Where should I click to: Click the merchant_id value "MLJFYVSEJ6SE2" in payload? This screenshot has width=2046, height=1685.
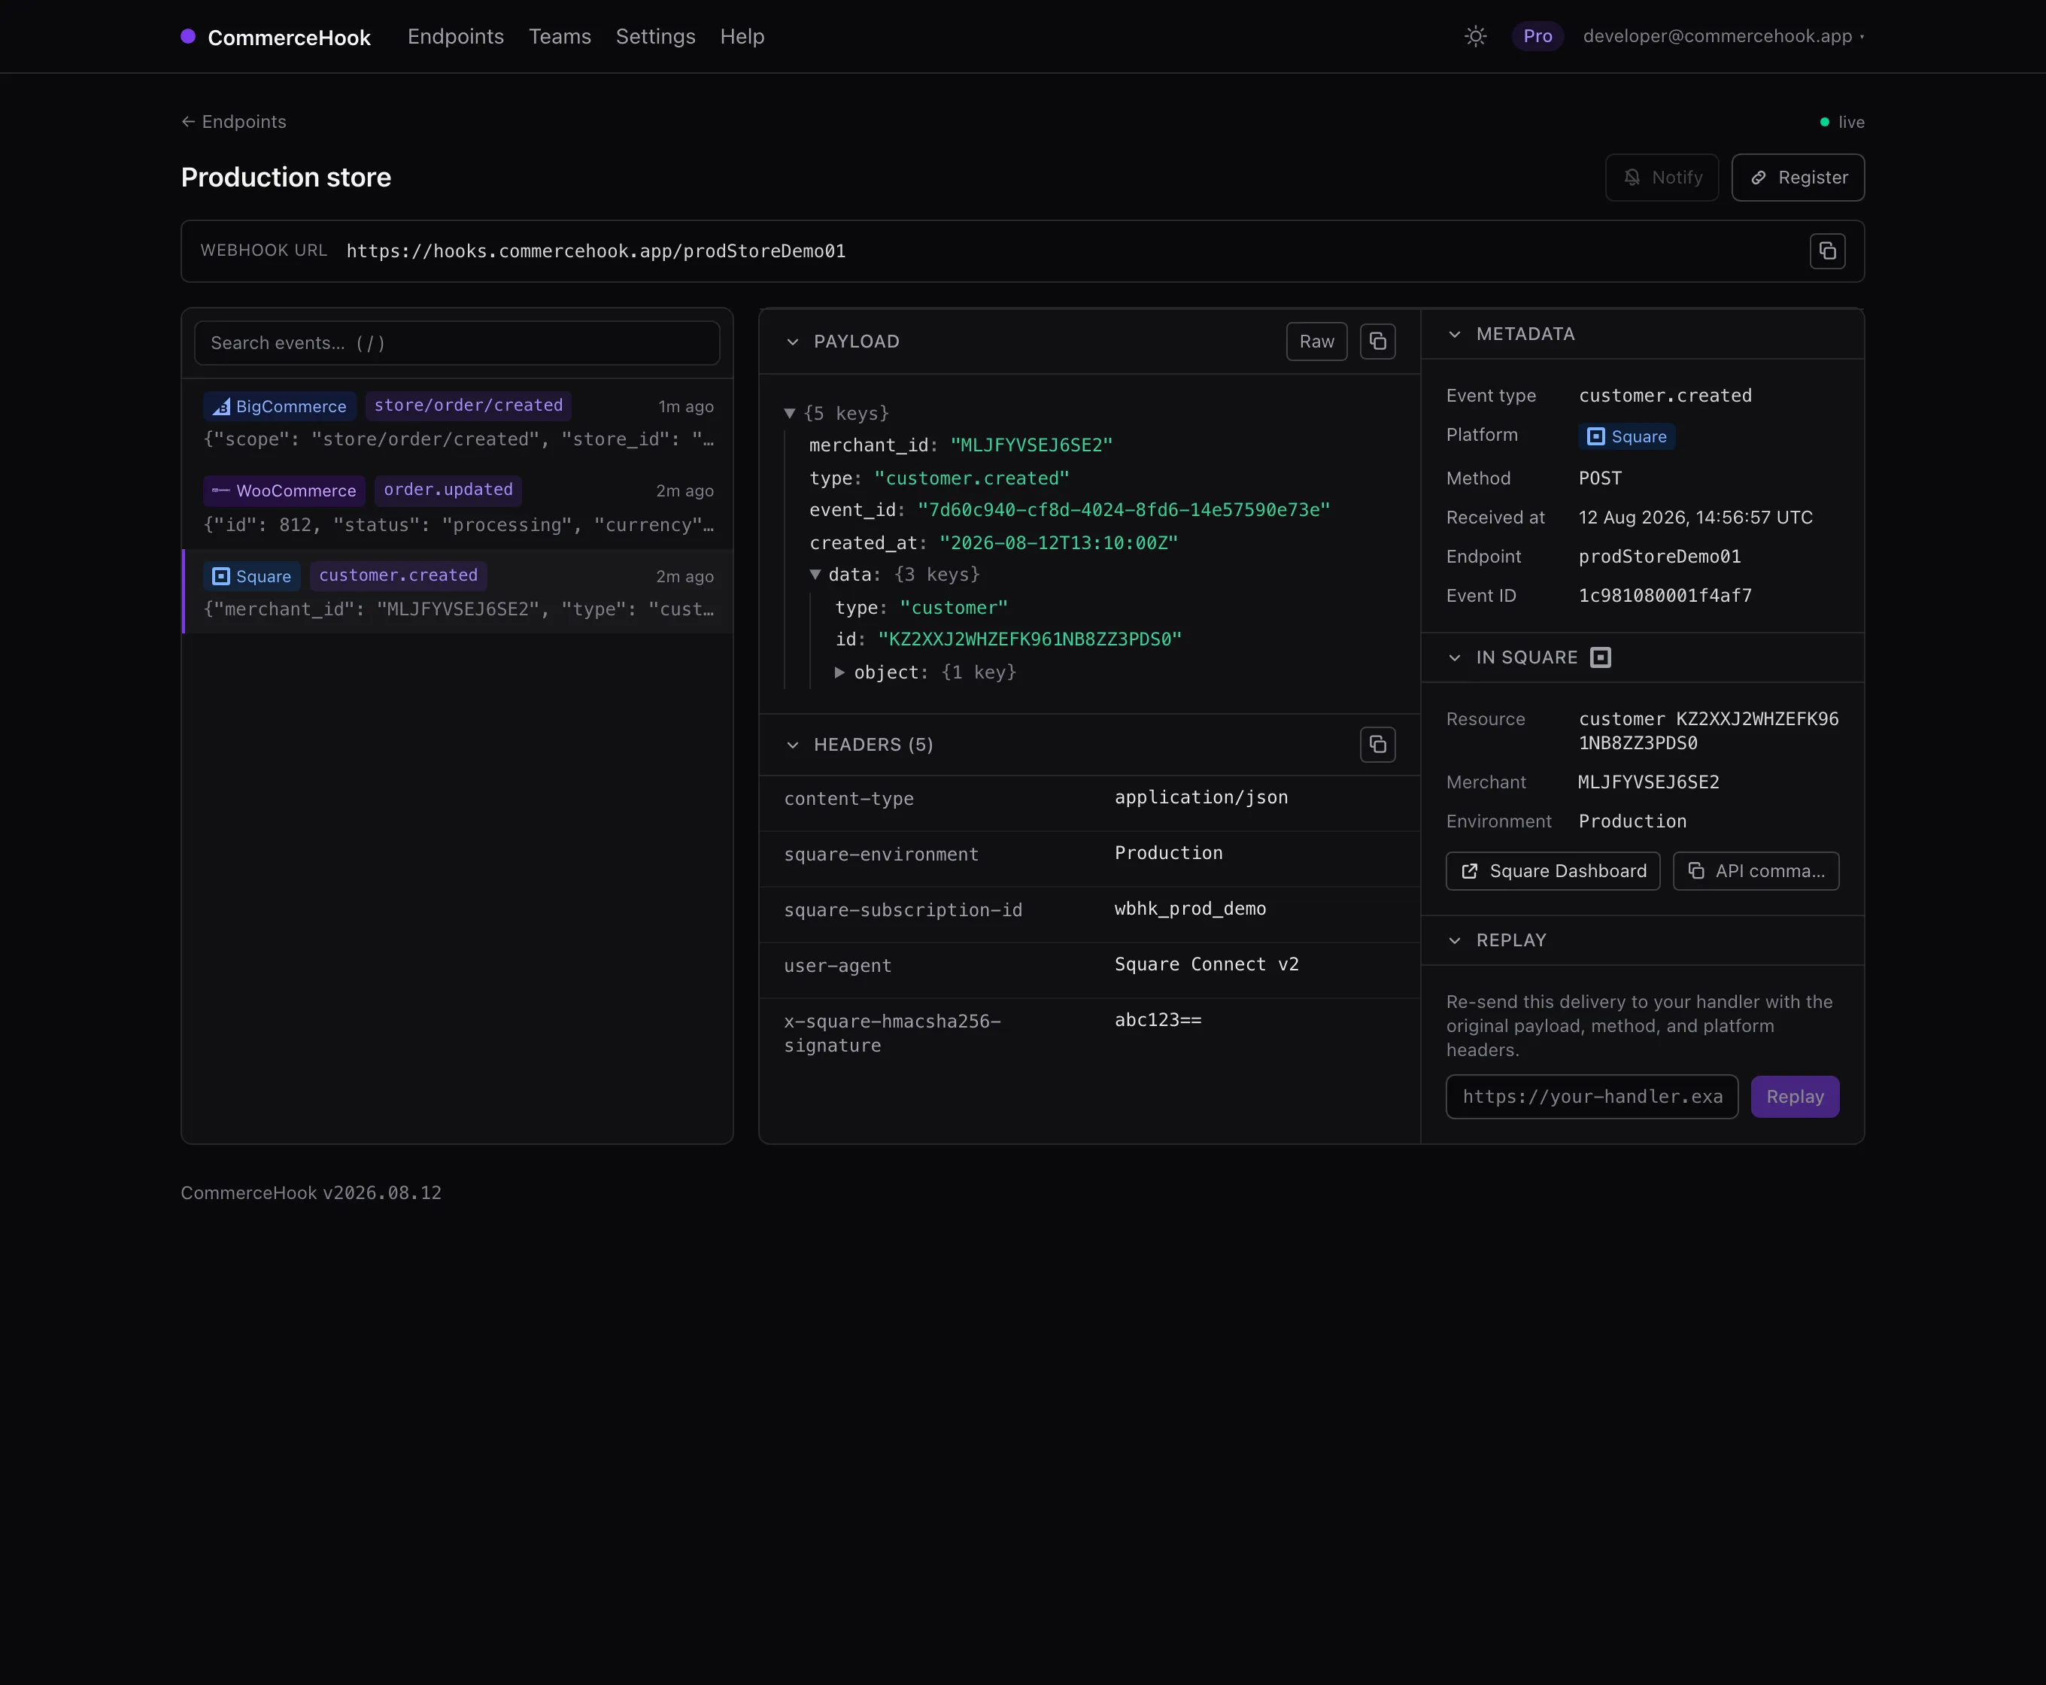[1031, 445]
